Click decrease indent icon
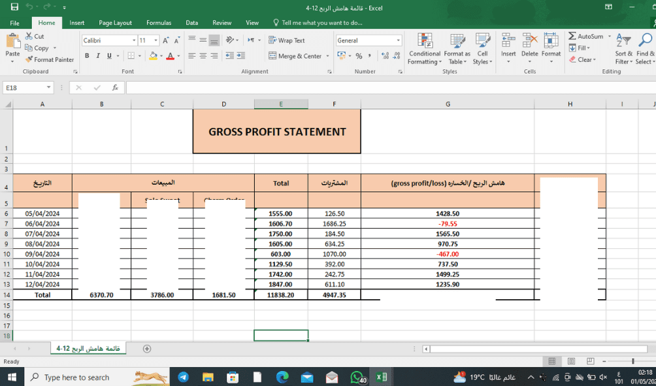Screen dimensions: 656x386 230,56
